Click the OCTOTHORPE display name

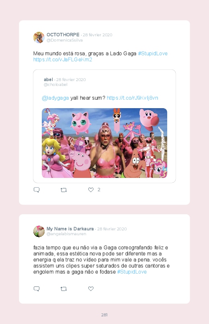click(x=63, y=35)
